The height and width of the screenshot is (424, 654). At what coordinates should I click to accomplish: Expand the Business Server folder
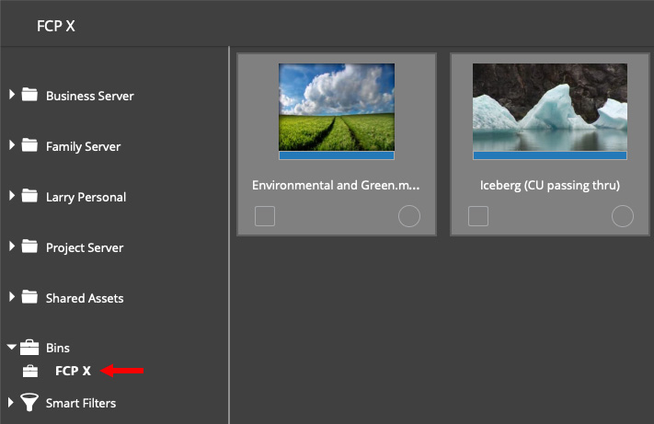[12, 94]
